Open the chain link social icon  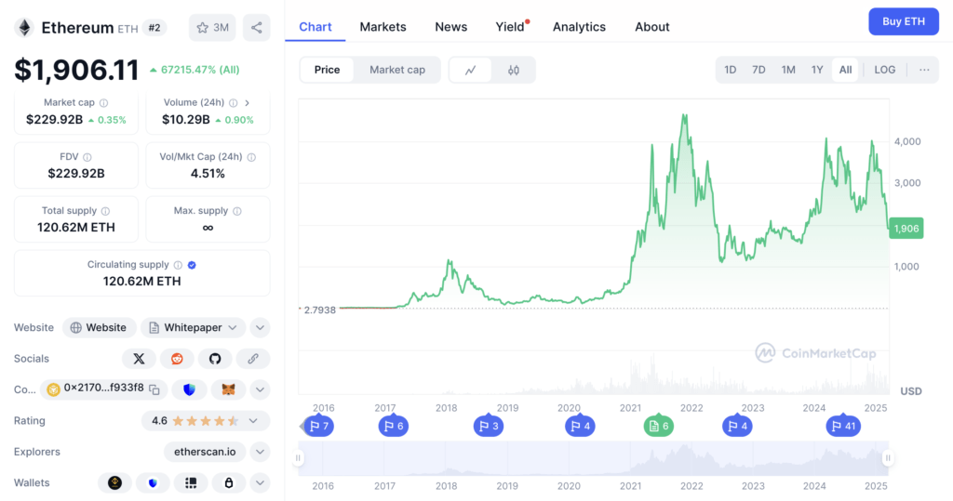[x=253, y=359]
